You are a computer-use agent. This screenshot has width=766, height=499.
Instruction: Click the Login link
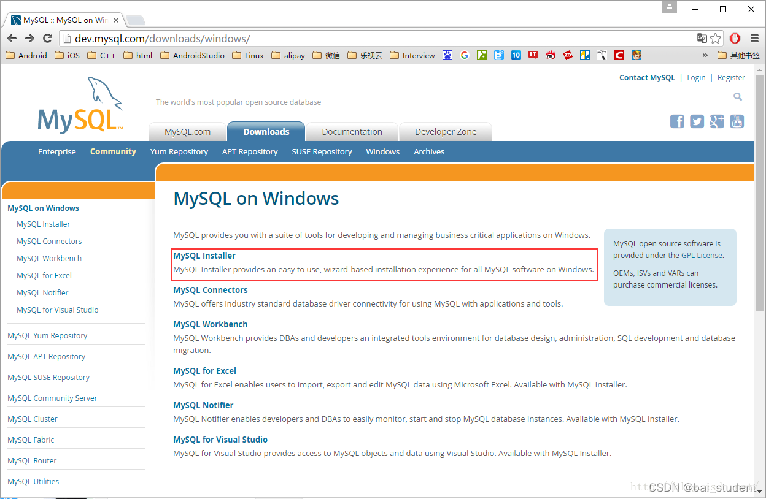(696, 78)
